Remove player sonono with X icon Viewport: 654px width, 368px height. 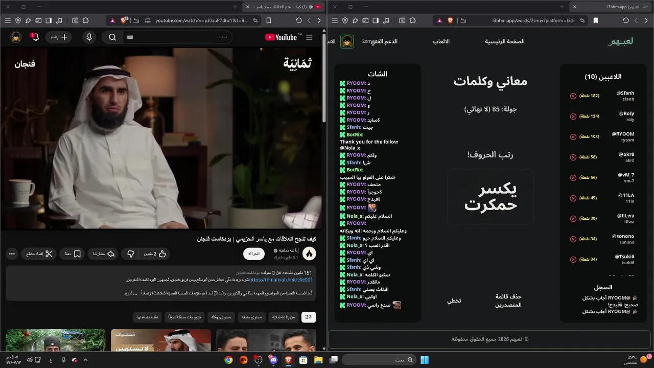point(573,239)
